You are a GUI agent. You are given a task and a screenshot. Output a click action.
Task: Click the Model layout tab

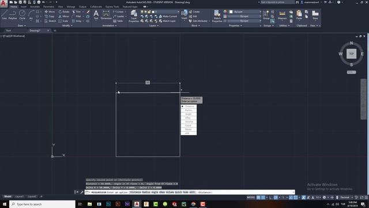[x=7, y=196]
